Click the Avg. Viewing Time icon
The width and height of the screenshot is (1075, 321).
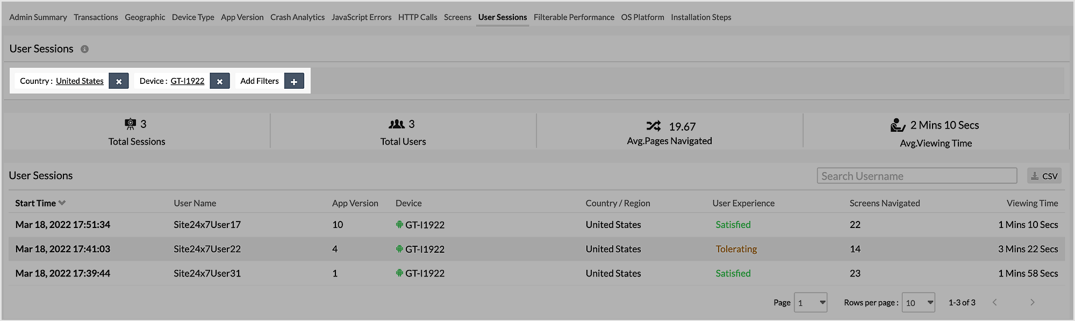898,125
